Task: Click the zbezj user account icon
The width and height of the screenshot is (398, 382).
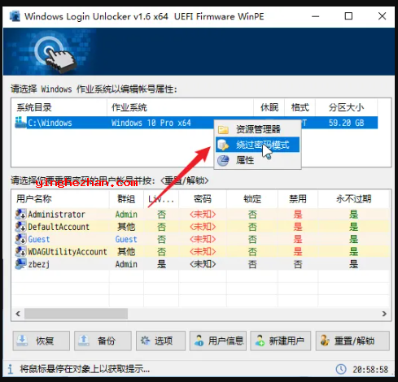Action: point(20,264)
